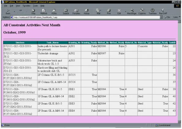Stop page loading with the Stop icon
The height and width of the screenshot is (129, 182).
33,12
